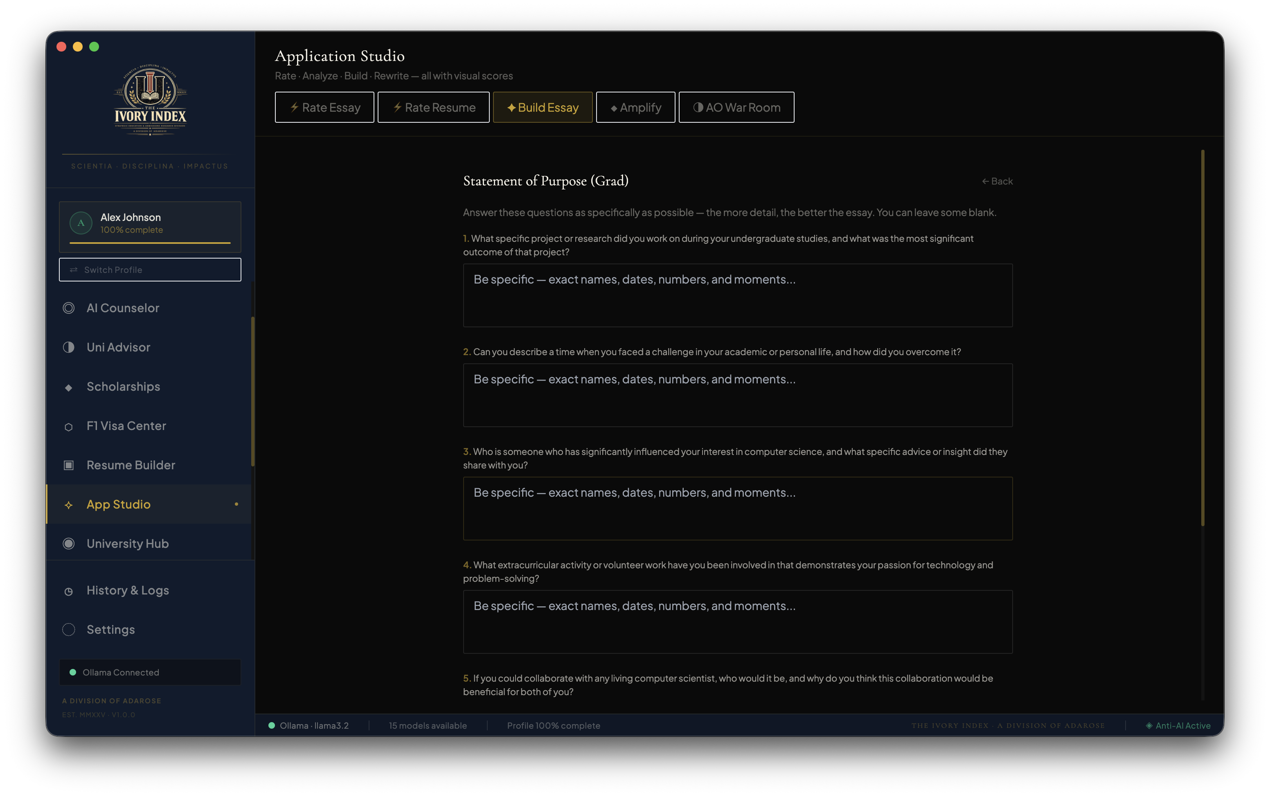Click the 'Application Studio' page title
Screen dimensions: 1270x797
(x=340, y=56)
